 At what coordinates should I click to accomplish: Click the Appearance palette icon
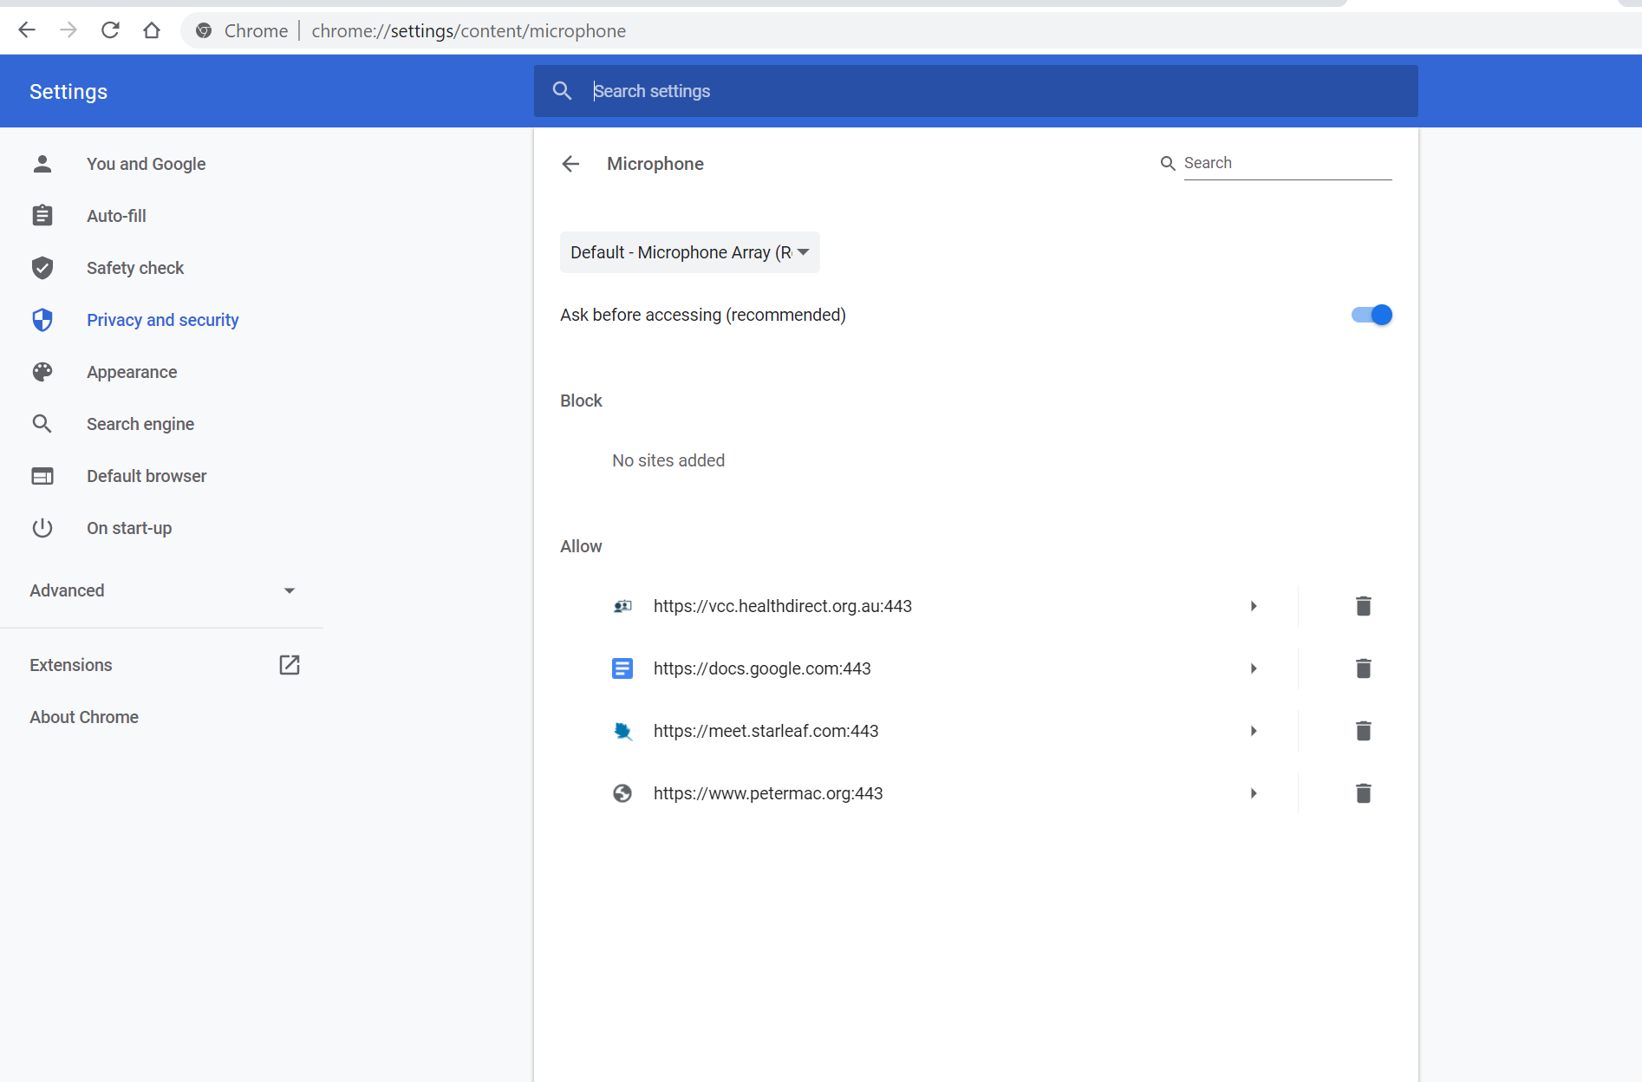coord(42,372)
